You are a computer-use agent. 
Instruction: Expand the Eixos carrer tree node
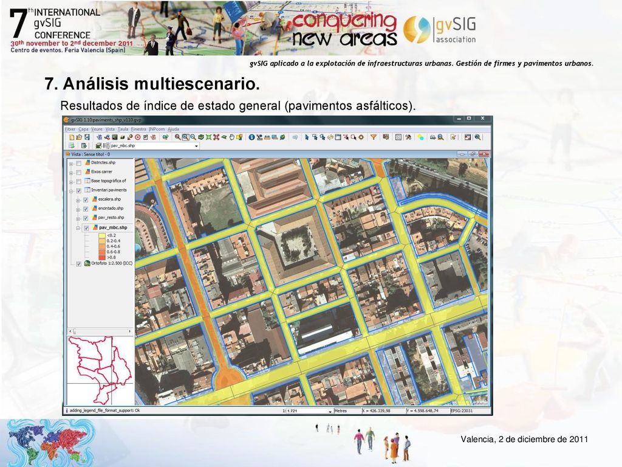(71, 173)
